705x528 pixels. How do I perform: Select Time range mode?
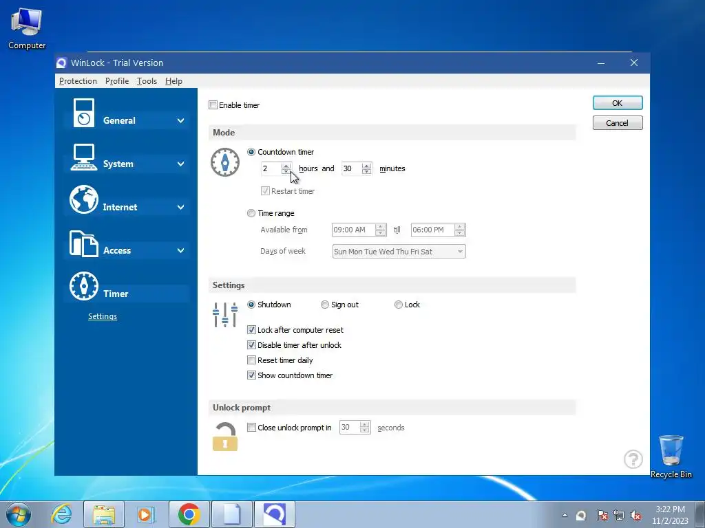click(251, 213)
